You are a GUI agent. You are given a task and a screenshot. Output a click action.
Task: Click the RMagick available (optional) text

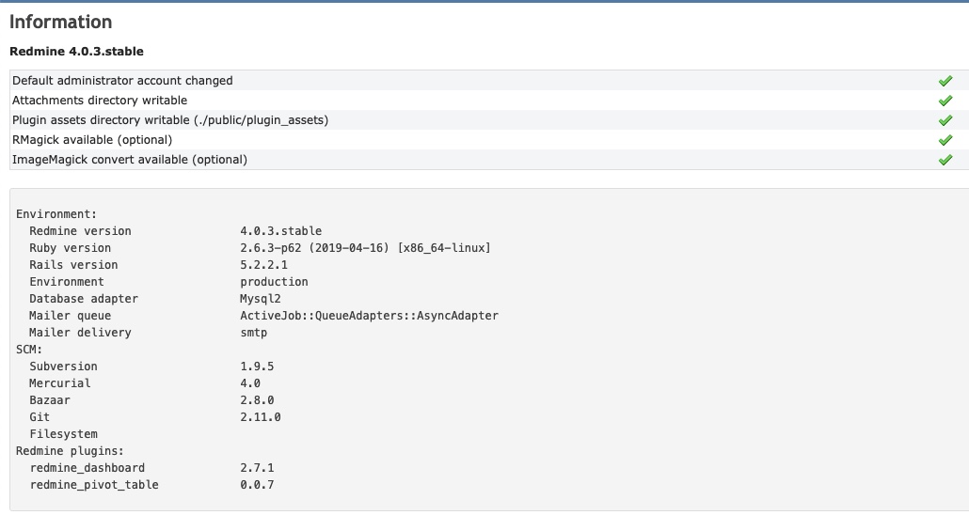(x=92, y=139)
